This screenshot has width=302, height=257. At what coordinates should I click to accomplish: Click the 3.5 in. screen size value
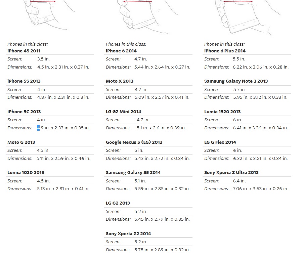click(43, 59)
